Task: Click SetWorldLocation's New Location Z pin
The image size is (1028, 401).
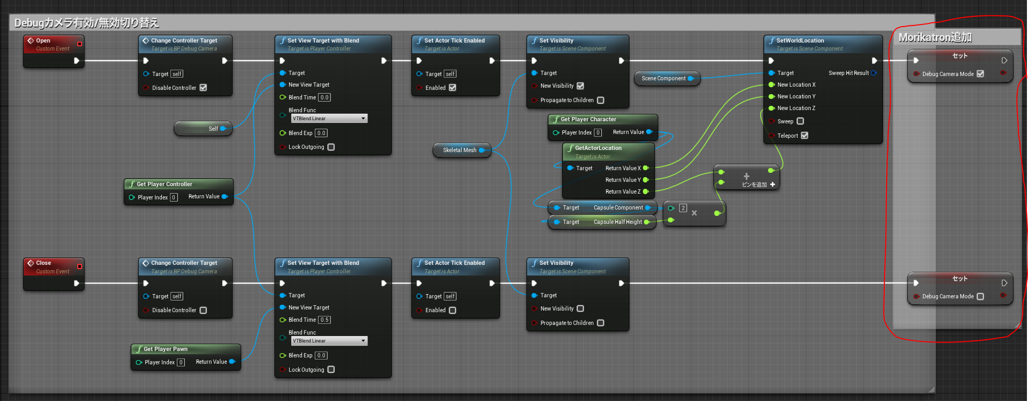Action: pos(771,108)
